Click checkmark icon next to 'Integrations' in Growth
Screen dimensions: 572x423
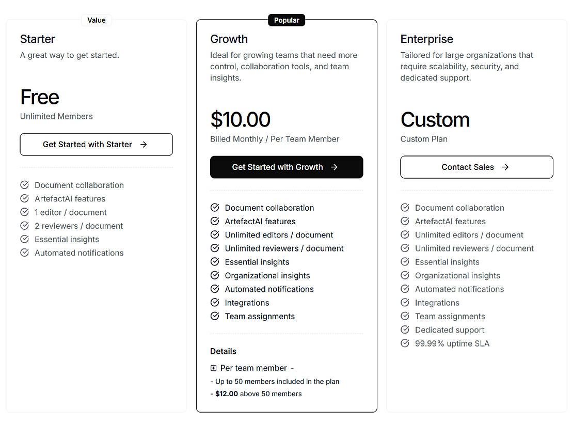coord(215,303)
